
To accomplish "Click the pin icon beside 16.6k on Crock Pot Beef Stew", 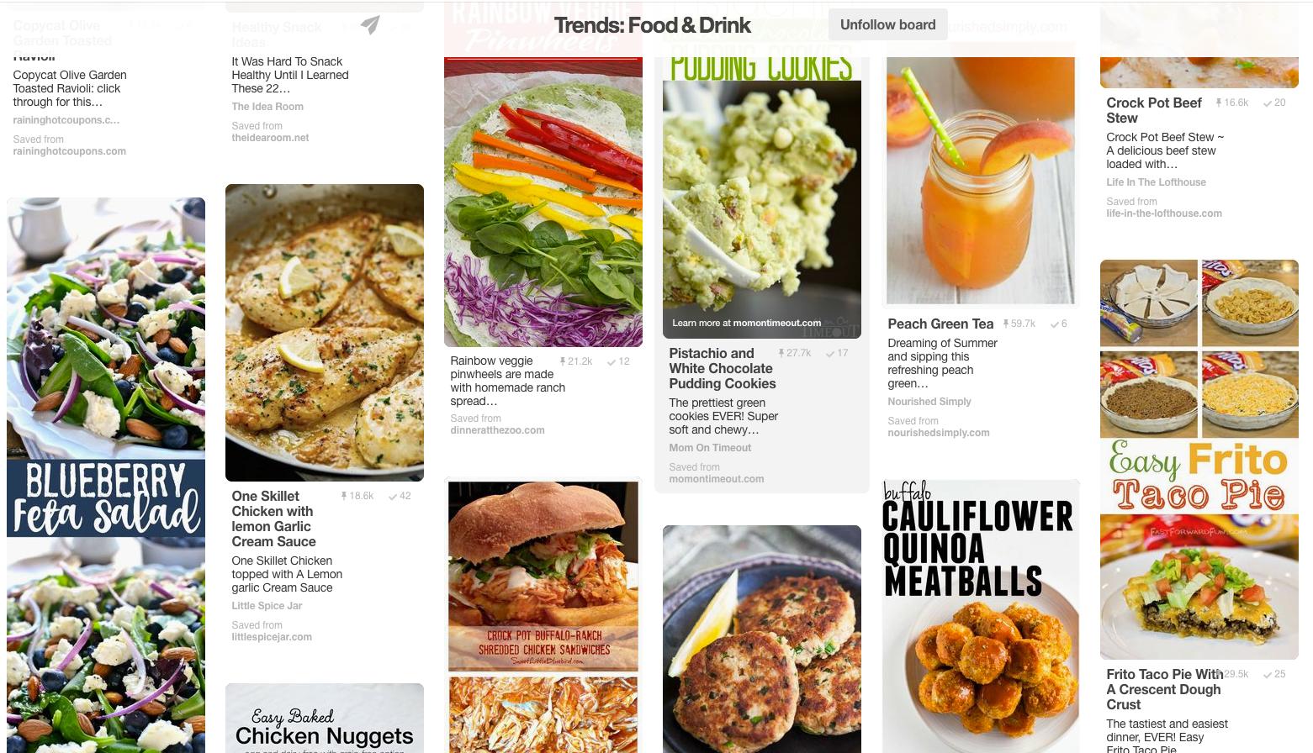I will coord(1219,103).
